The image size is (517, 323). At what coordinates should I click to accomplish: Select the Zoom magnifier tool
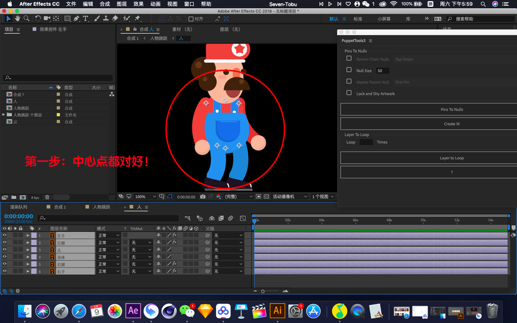26,19
